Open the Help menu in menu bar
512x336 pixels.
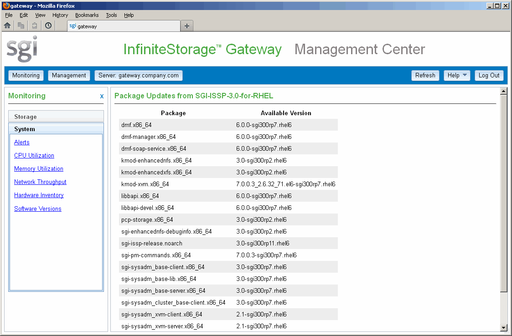[129, 15]
